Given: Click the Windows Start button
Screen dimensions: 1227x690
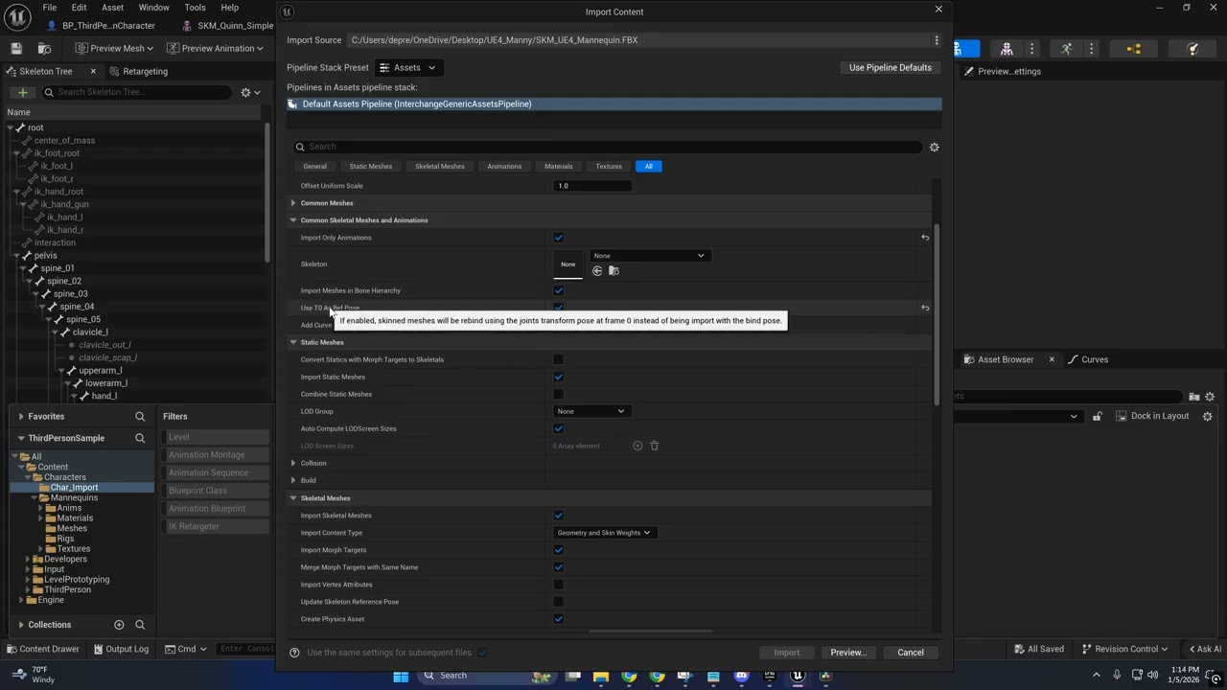Looking at the screenshot, I should pyautogui.click(x=401, y=676).
